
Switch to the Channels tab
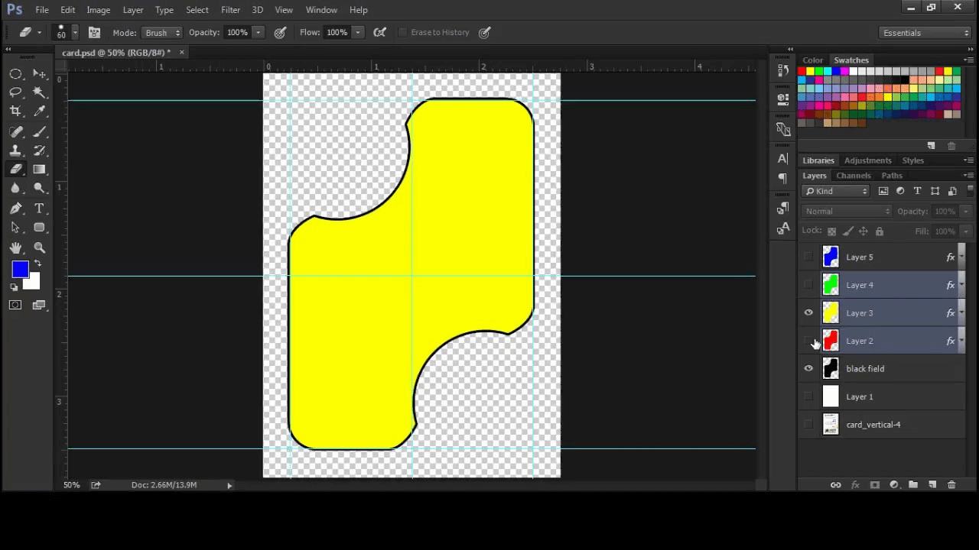(x=854, y=175)
